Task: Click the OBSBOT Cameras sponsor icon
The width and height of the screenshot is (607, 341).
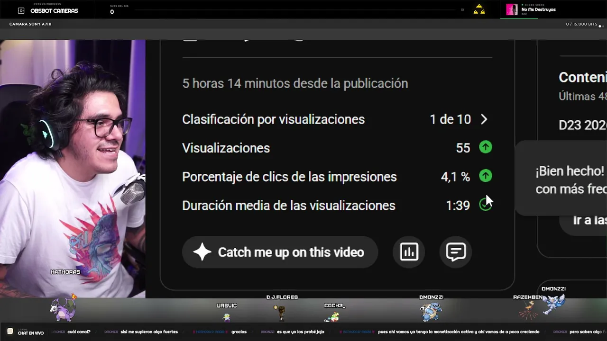Action: click(x=21, y=10)
